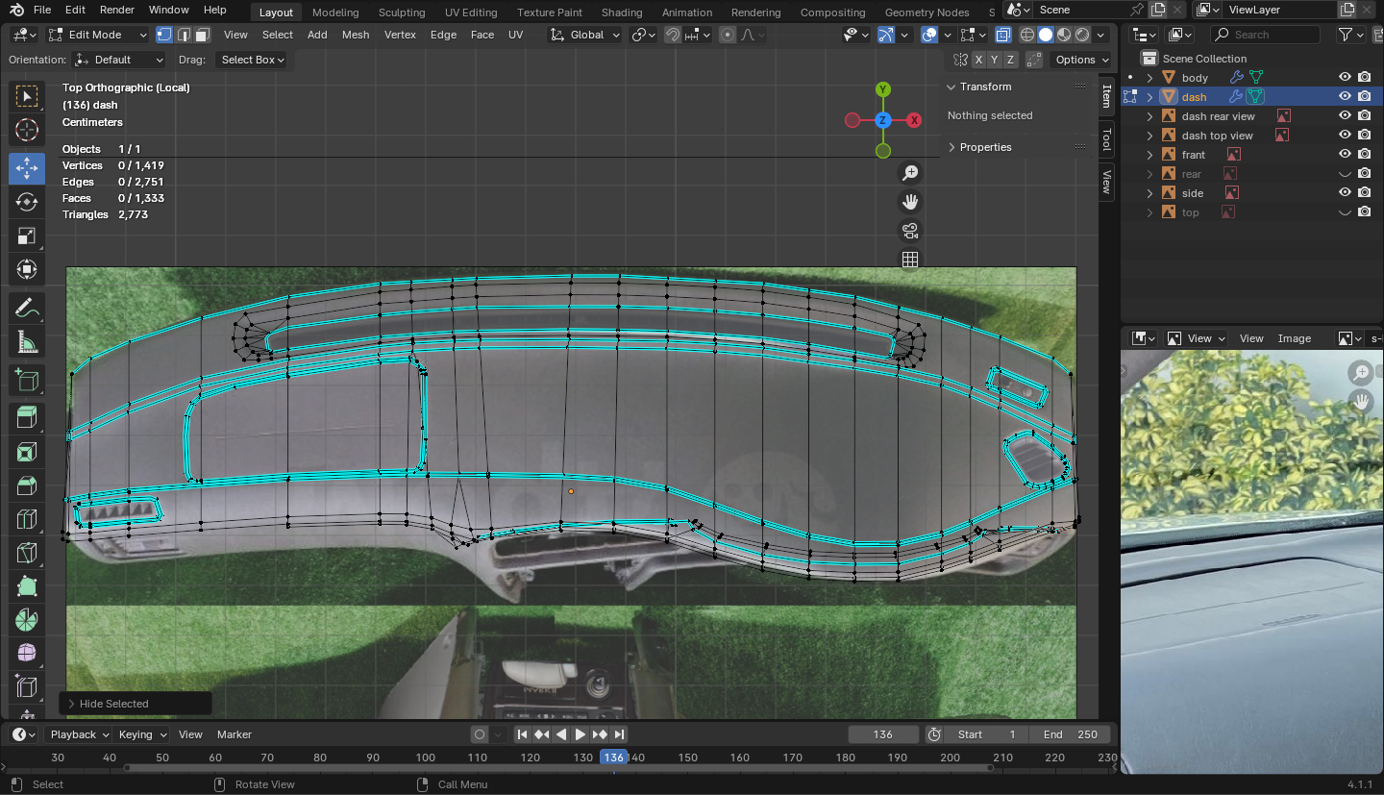Toggle visibility of dash rear view
Screen dimensions: 1384x795
pos(1345,116)
